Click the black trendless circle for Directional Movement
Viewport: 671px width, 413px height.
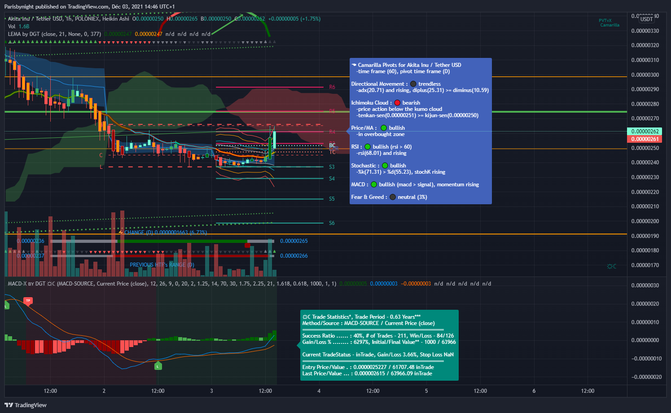pyautogui.click(x=413, y=84)
